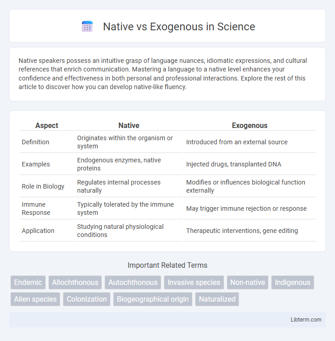335x341 pixels.
Task: Open the Invasive species tag
Action: (x=194, y=282)
